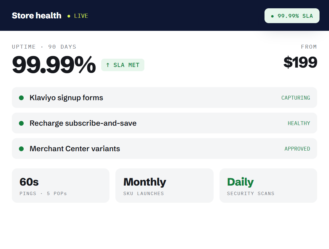Click the $199 price figure
Image resolution: width=329 pixels, height=249 pixels.
coord(300,62)
